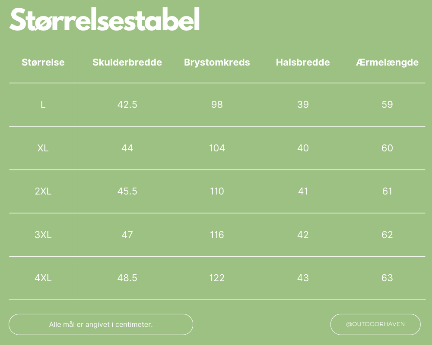Select the Skulderbredde column header
432x345 pixels.
point(127,62)
